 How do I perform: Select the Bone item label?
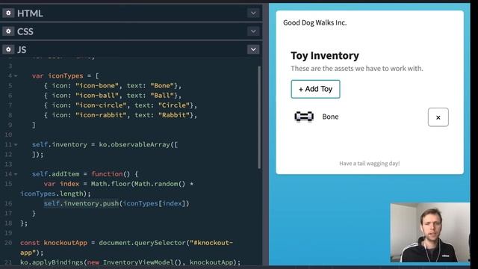click(x=330, y=117)
